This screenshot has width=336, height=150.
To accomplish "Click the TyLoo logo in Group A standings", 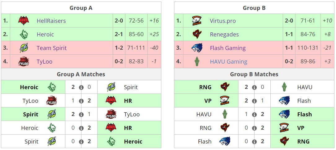I will (24, 61).
